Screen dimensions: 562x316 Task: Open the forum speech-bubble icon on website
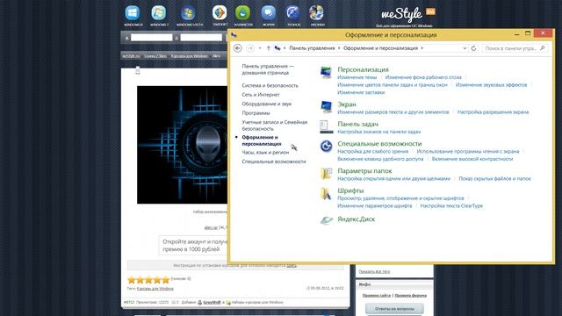(269, 13)
